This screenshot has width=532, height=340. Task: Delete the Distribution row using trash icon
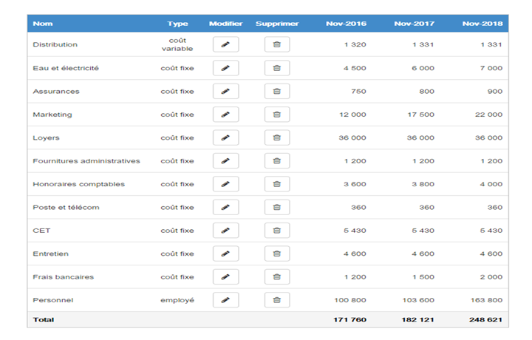tap(277, 44)
